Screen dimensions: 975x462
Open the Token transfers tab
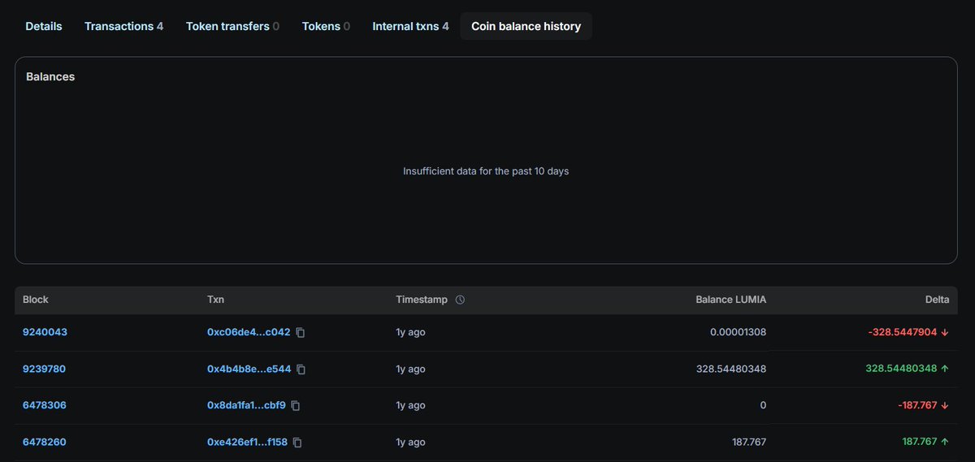coord(232,26)
